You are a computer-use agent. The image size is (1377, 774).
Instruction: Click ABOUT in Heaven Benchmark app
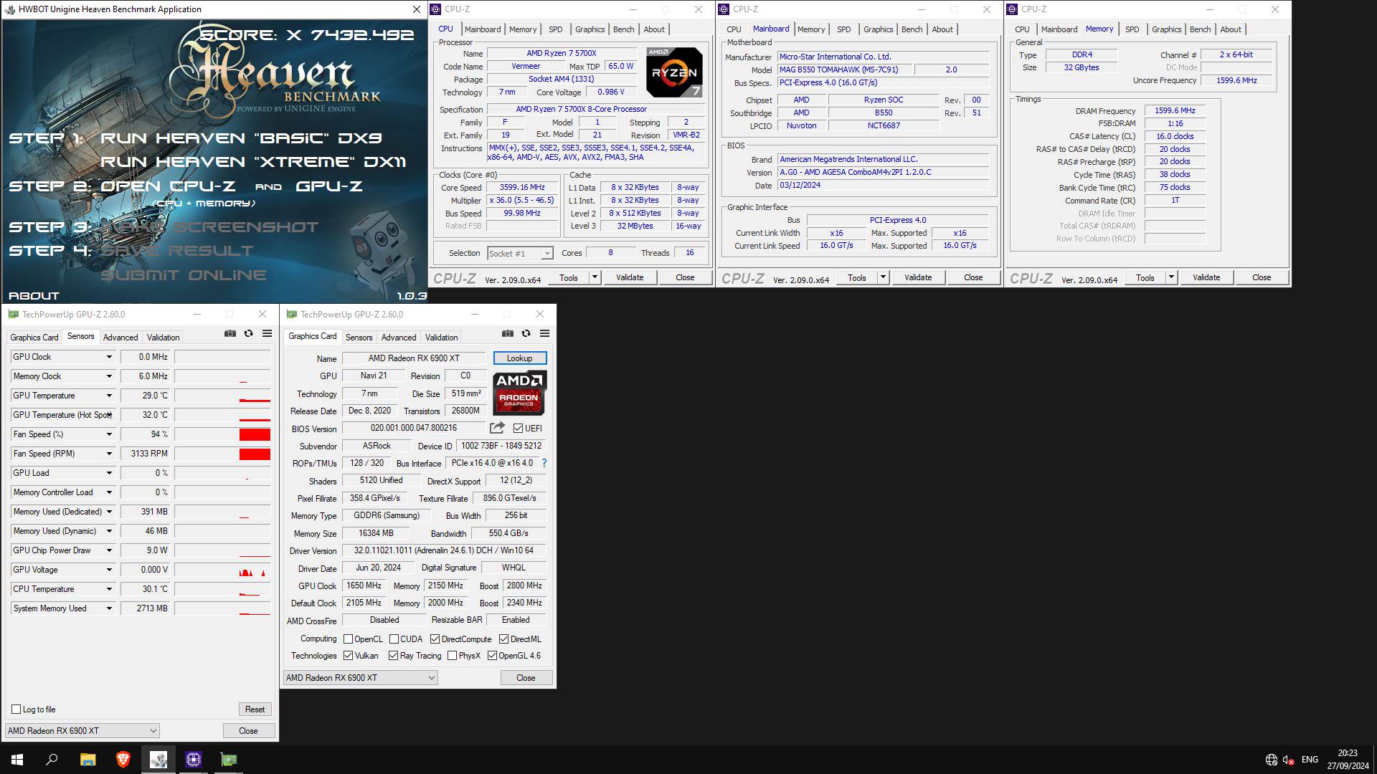pos(34,295)
